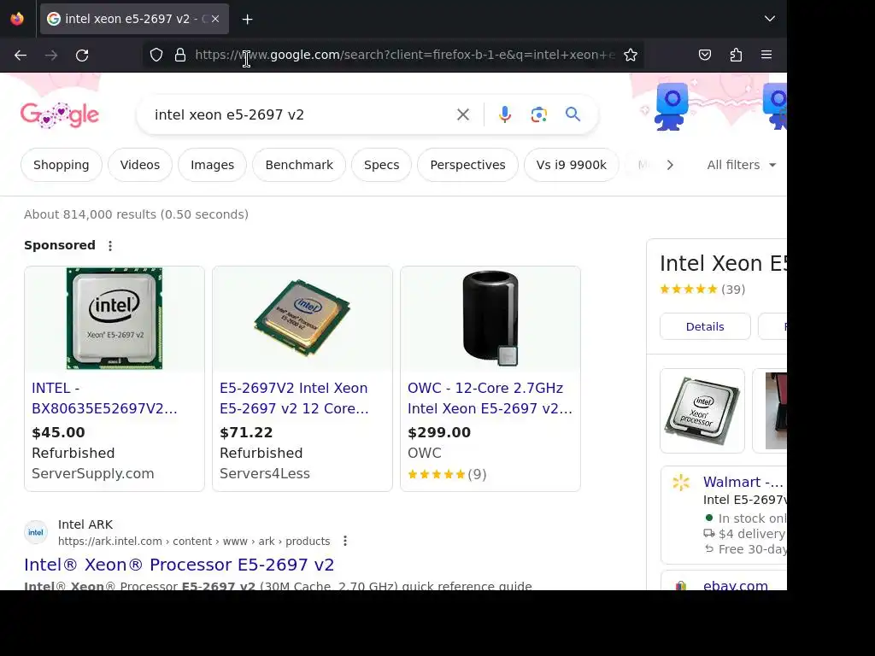Open knowledge panel Xeon processor image
The width and height of the screenshot is (875, 656).
tap(702, 411)
